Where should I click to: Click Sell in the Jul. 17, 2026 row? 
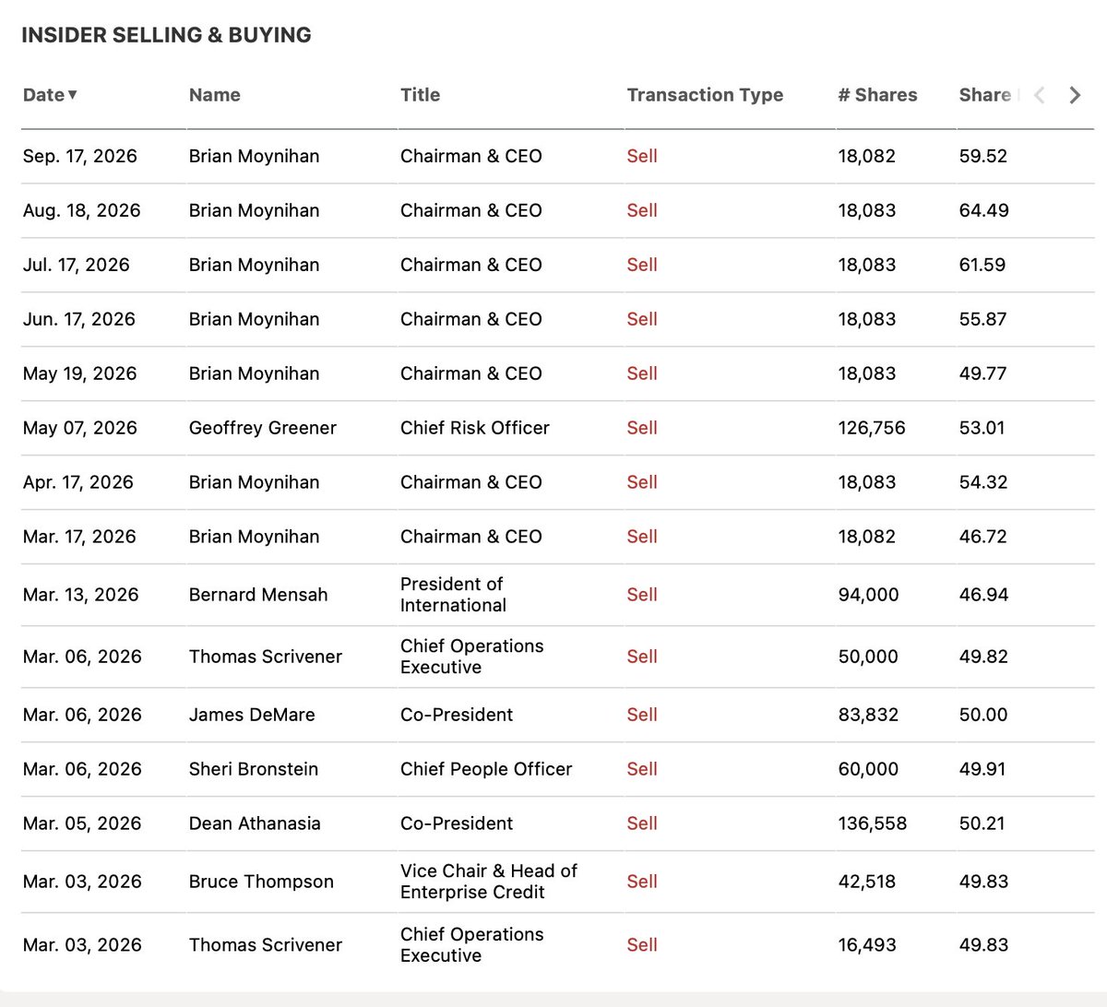(x=641, y=265)
